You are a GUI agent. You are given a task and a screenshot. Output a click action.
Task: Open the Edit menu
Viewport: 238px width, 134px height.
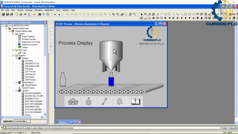pos(7,10)
